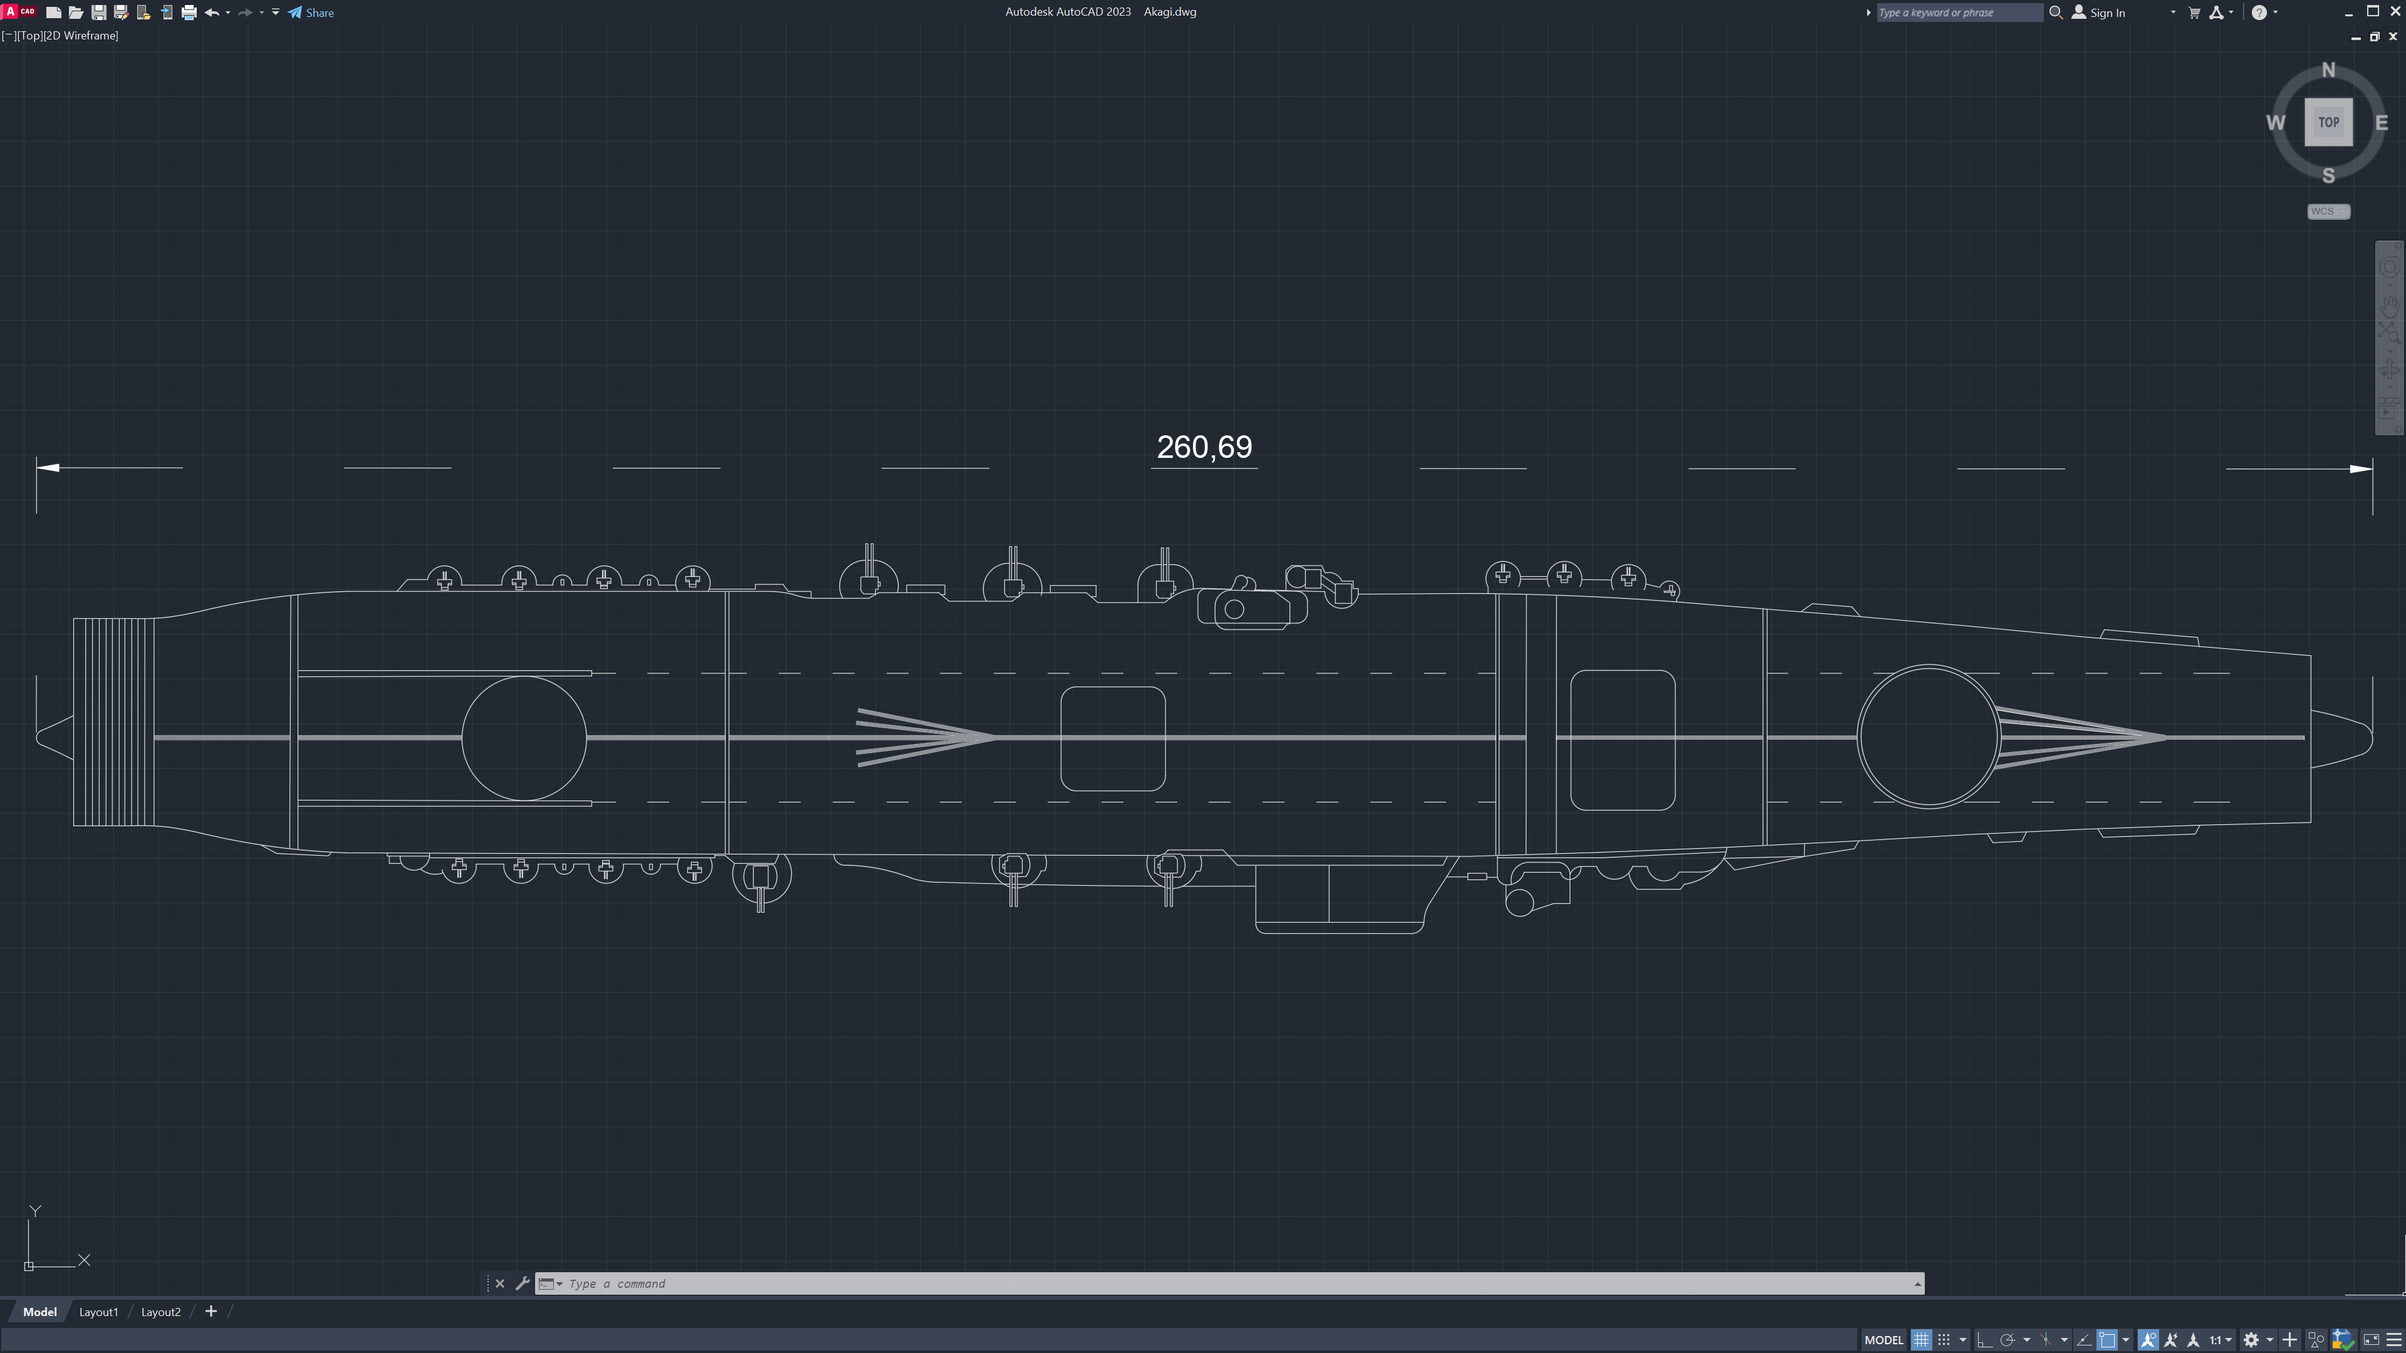Viewport: 2406px width, 1353px height.
Task: Toggle the drawing grid display
Action: (x=1920, y=1340)
